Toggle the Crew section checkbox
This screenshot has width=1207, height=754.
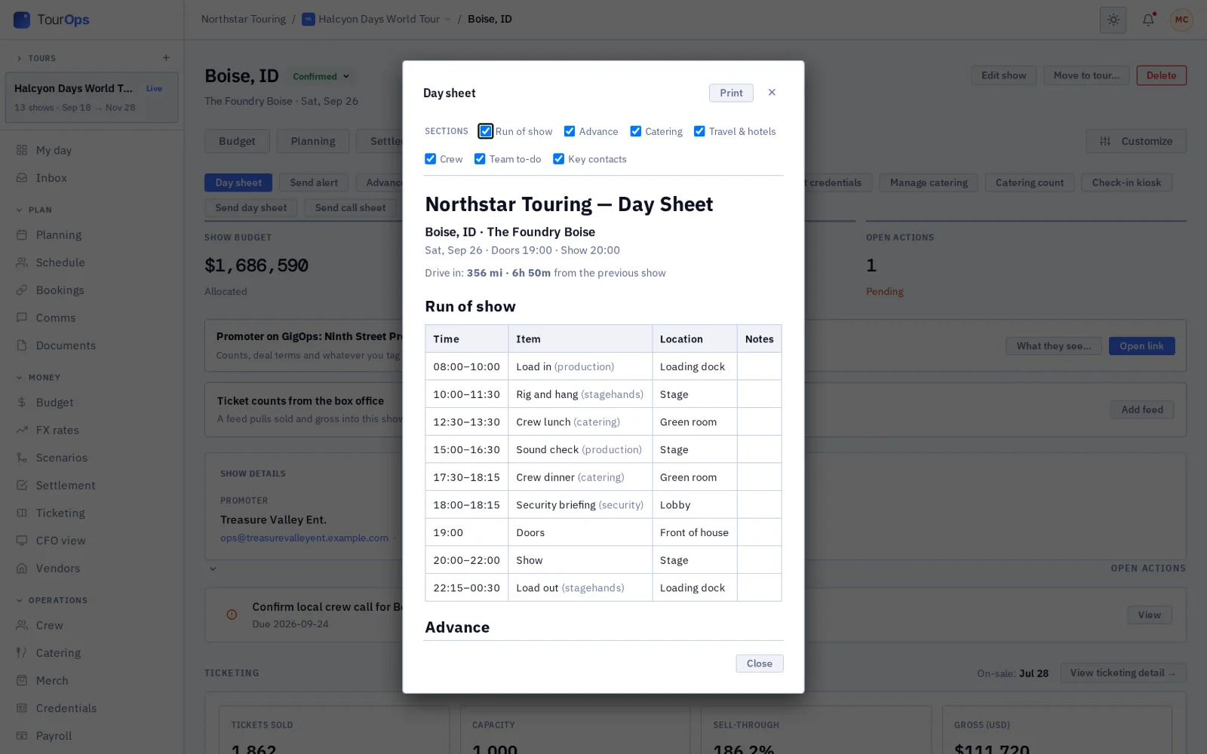point(430,159)
